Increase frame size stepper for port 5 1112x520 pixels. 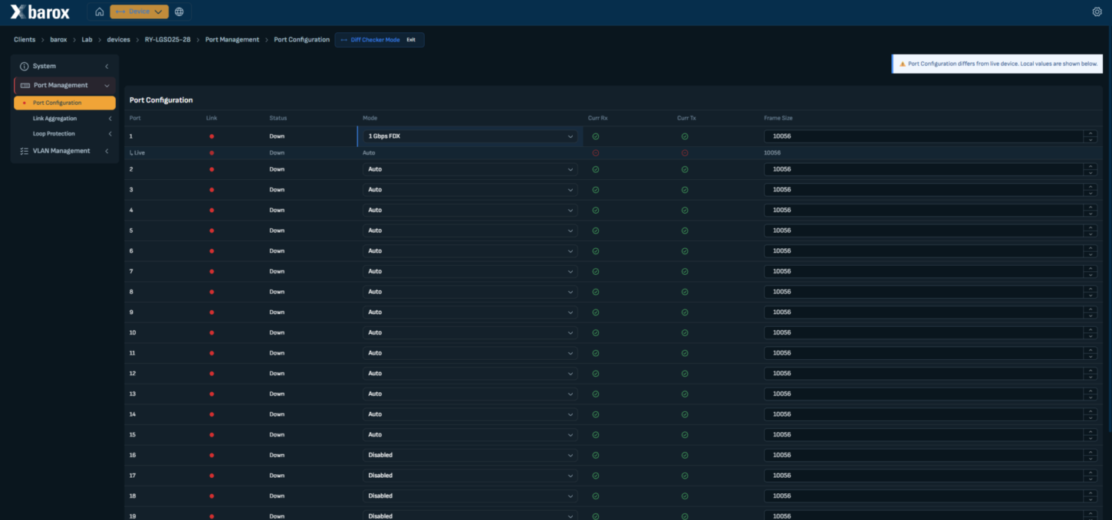pos(1091,227)
